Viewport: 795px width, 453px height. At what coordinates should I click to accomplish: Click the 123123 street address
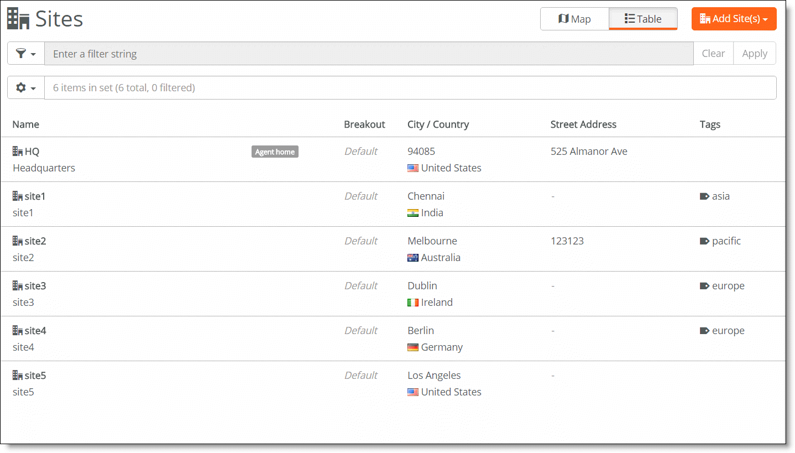pos(567,241)
